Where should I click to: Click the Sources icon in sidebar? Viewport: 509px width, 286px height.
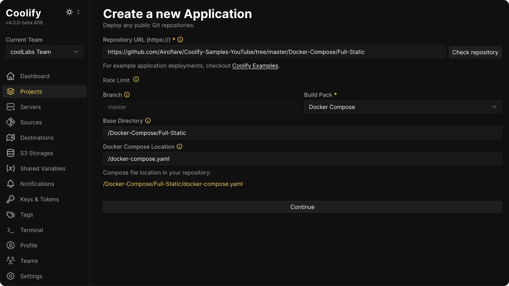(10, 122)
